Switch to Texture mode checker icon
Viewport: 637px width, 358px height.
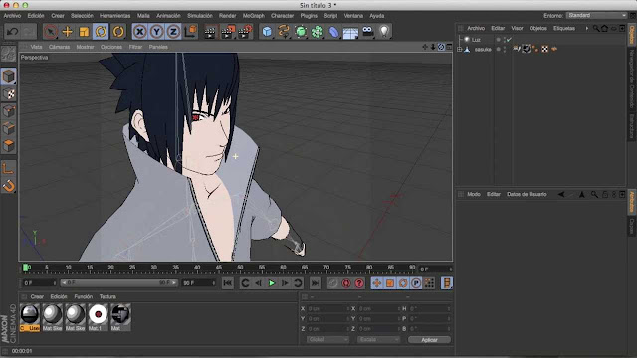click(9, 93)
